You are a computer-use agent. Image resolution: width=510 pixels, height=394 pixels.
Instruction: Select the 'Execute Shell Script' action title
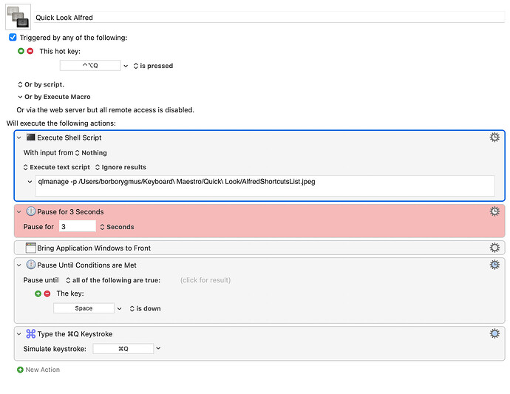click(69, 138)
